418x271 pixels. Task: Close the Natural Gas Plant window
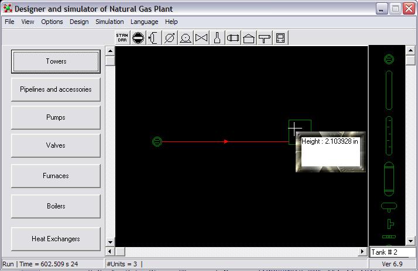click(409, 9)
